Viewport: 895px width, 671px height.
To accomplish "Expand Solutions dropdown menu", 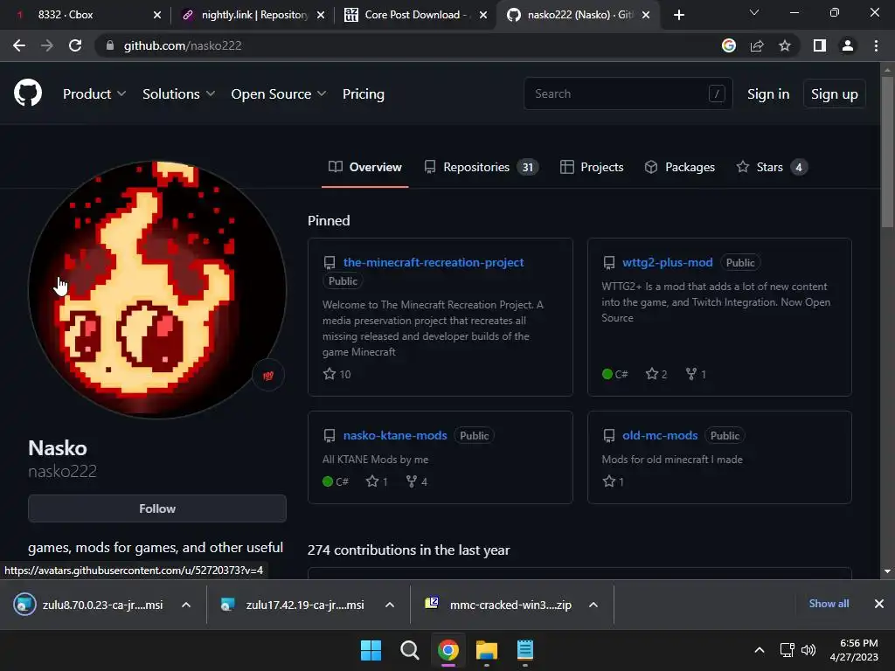I will [x=178, y=93].
